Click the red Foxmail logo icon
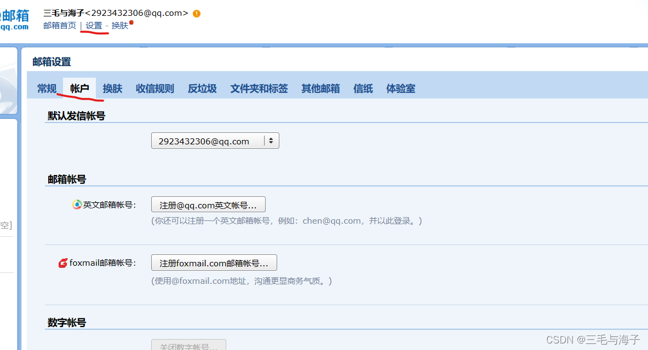The image size is (648, 350). pyautogui.click(x=63, y=263)
